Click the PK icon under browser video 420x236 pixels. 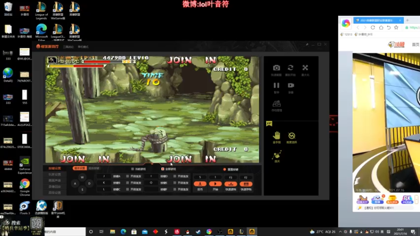[407, 199]
